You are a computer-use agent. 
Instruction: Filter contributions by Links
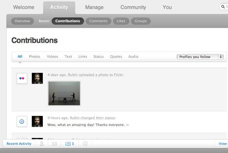click(x=83, y=57)
